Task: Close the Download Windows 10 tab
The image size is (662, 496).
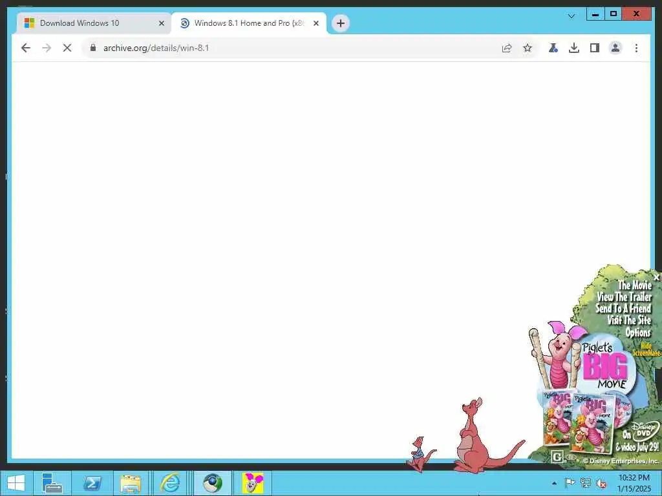Action: point(161,23)
